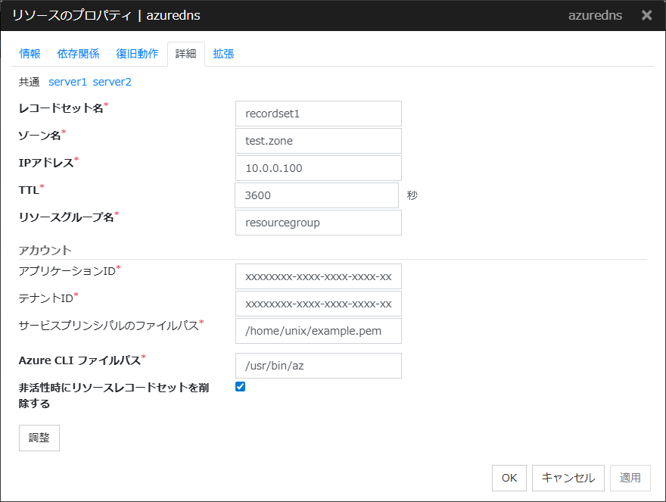Click the 調整 tune button
Screen dimensions: 666x502
pos(39,438)
